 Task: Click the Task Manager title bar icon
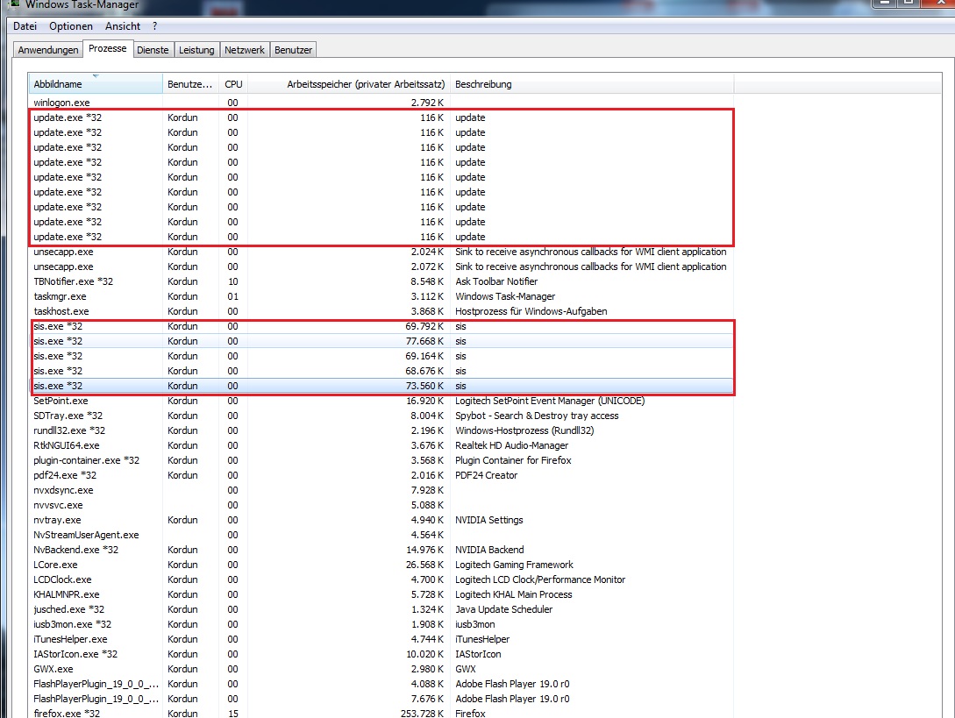[x=13, y=4]
